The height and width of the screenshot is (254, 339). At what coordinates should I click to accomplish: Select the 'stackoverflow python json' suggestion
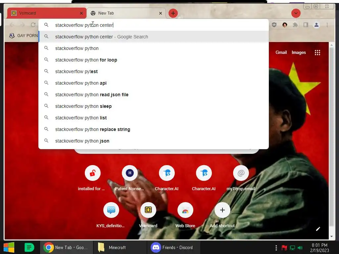[154, 141]
